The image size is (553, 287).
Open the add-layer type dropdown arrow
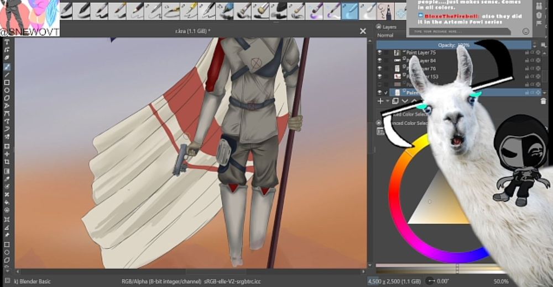point(388,101)
